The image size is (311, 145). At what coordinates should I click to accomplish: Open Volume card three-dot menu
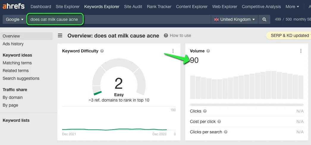pyautogui.click(x=301, y=51)
